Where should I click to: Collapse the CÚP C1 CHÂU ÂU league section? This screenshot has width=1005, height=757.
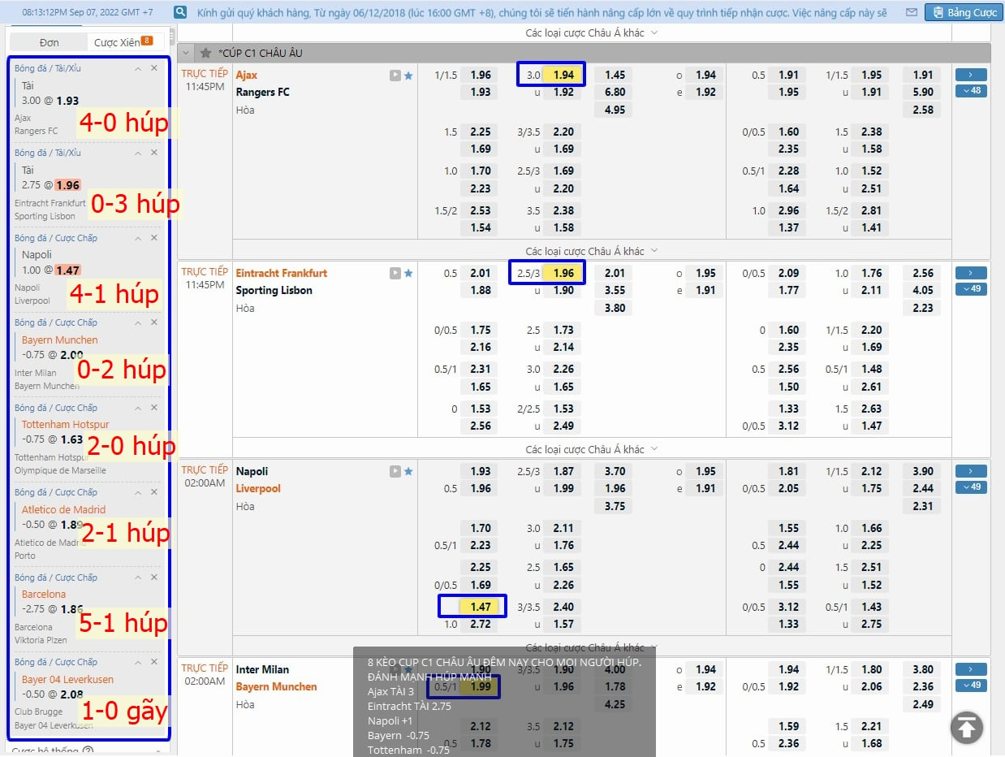[x=187, y=53]
